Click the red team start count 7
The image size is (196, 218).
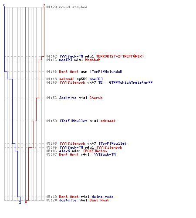coord(44,5)
